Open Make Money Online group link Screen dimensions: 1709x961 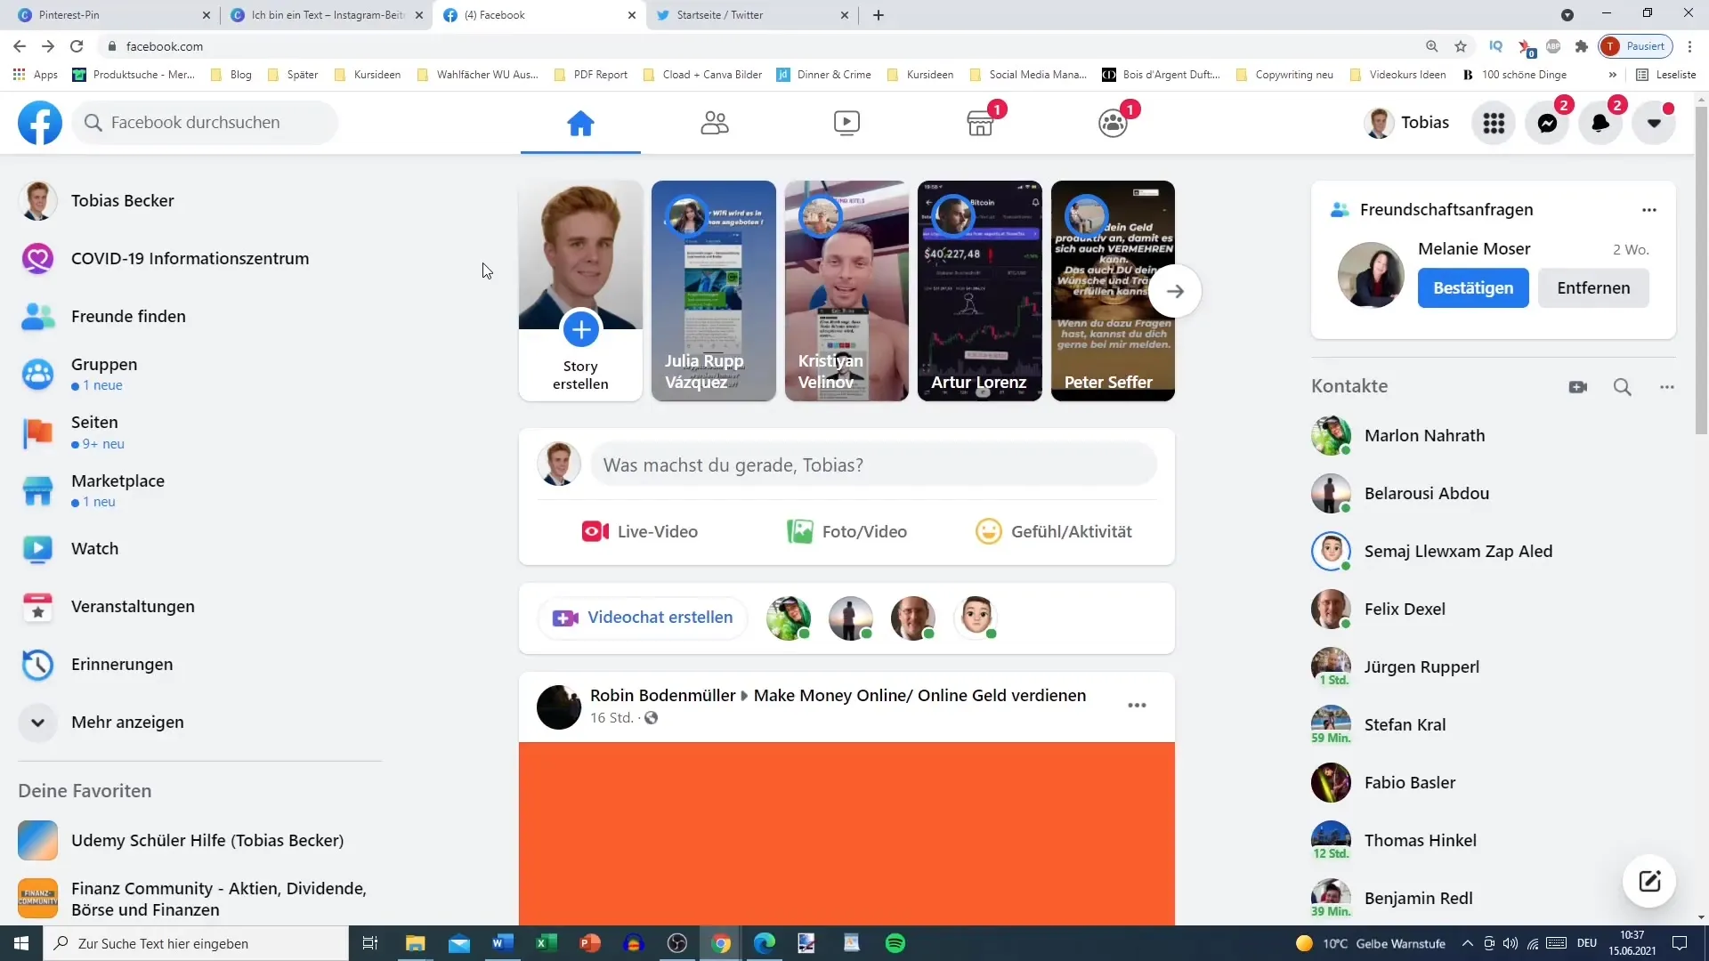click(x=919, y=696)
